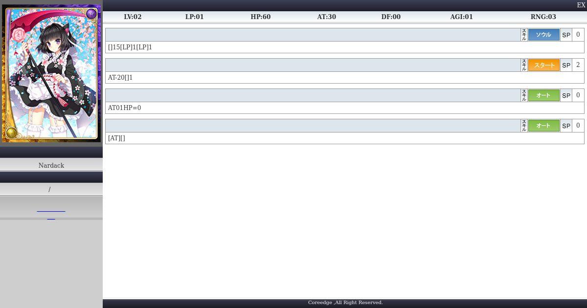Click the スキル label left of ソウル

(x=524, y=35)
